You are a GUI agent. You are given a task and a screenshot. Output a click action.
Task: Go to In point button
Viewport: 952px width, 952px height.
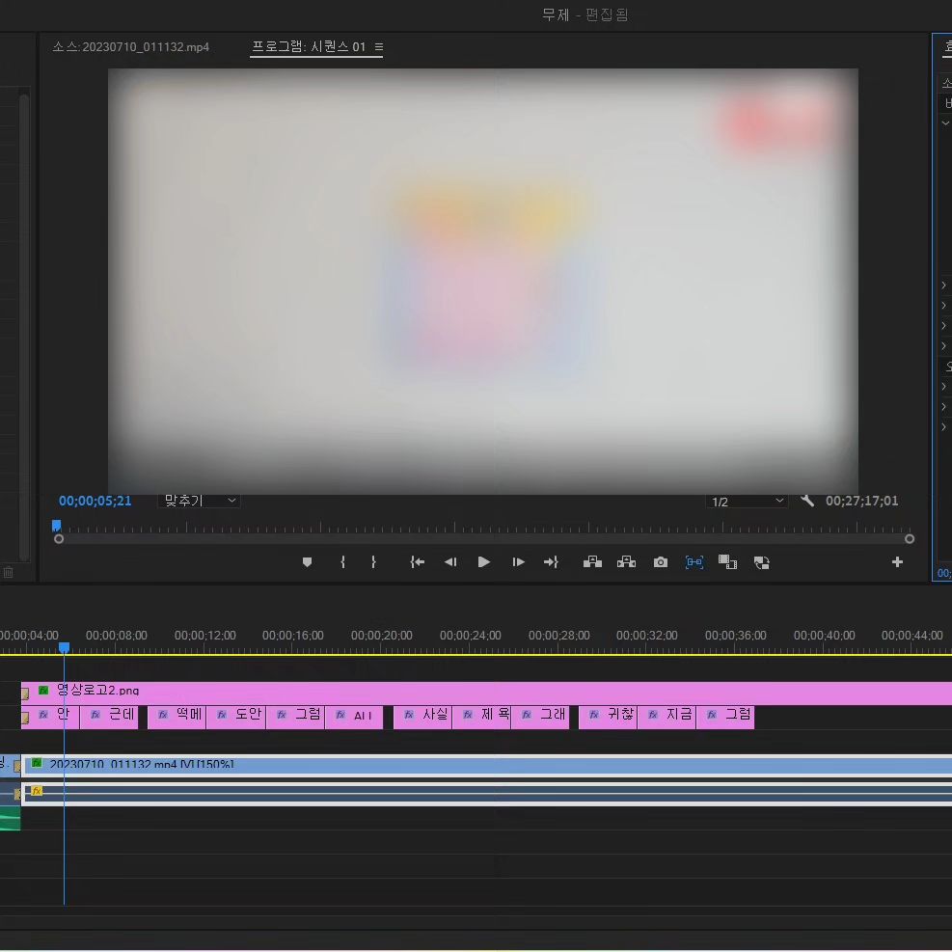click(417, 562)
